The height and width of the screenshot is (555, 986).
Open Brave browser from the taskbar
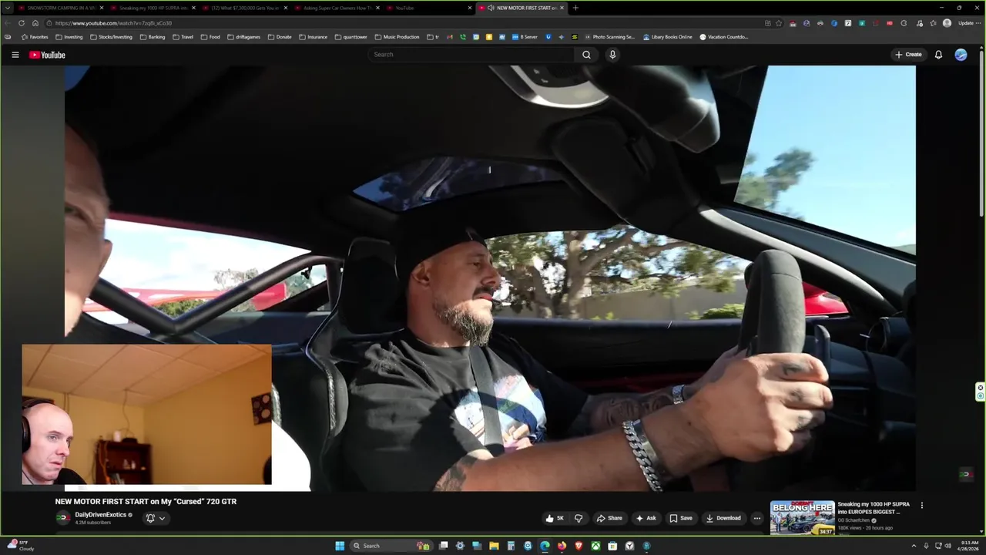[579, 546]
